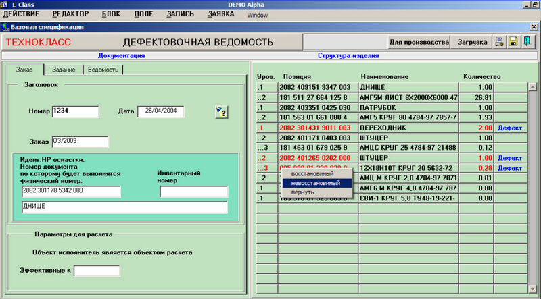Image resolution: width=541 pixels, height=299 pixels.
Task: Select position 2082 403351 0425 030
Action: click(318, 107)
